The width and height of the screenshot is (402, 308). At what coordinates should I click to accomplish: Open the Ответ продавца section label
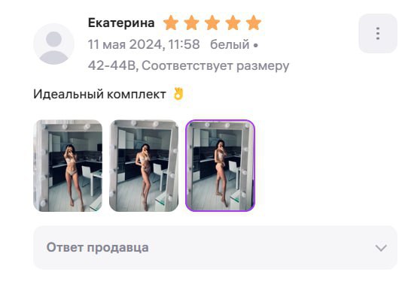tap(97, 248)
